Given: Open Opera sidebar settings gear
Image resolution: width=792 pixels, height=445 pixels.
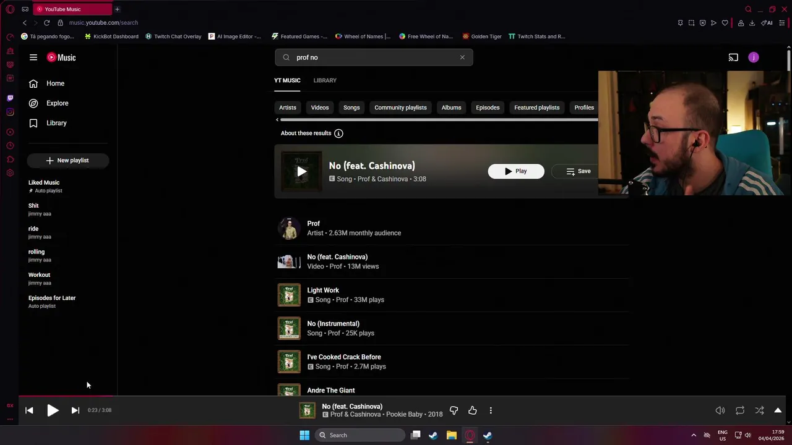Looking at the screenshot, I should pyautogui.click(x=10, y=173).
